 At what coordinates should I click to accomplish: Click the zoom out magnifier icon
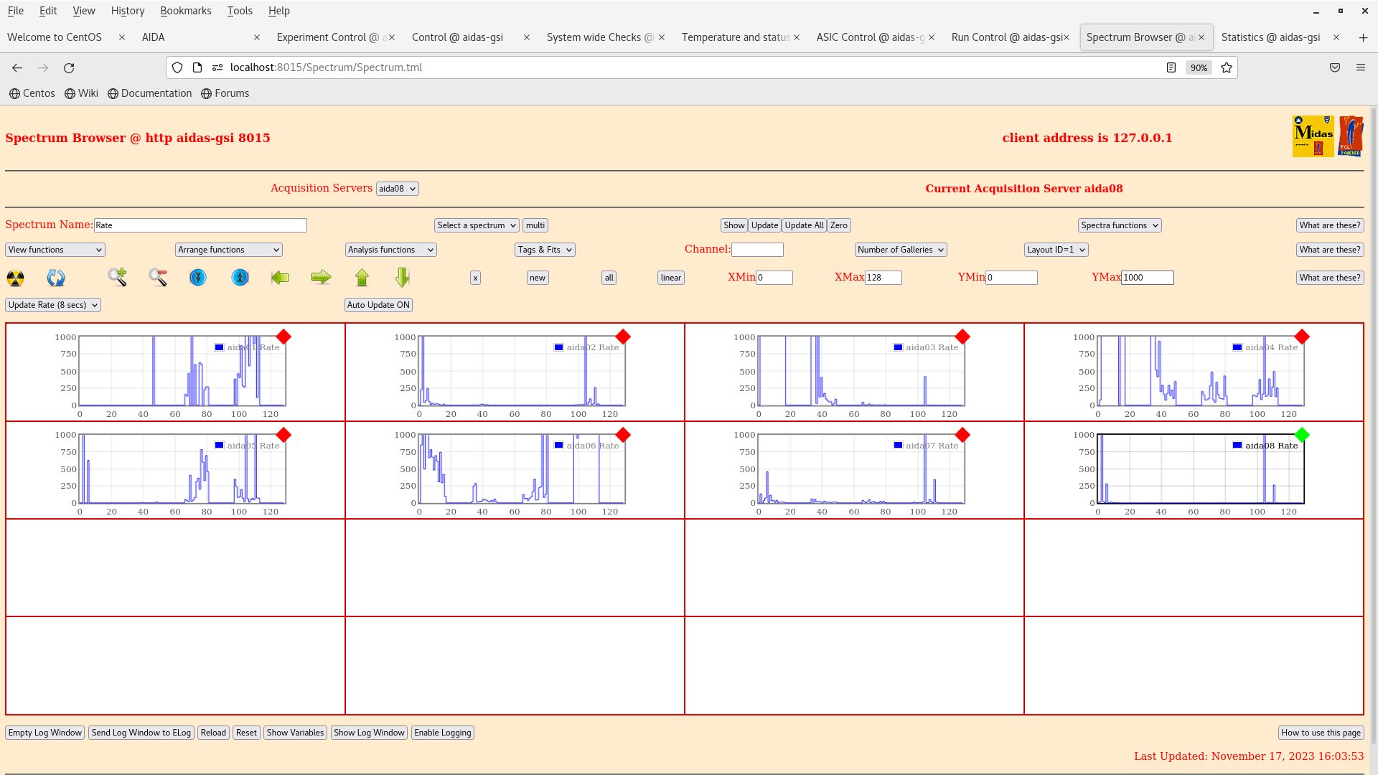[x=158, y=278]
